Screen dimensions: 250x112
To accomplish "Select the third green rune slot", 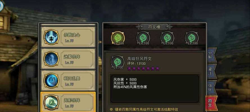I will coord(167,38).
